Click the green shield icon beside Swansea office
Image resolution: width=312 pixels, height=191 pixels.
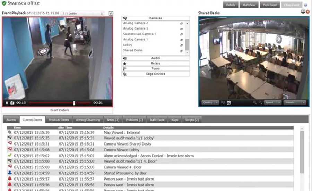(x=4, y=3)
